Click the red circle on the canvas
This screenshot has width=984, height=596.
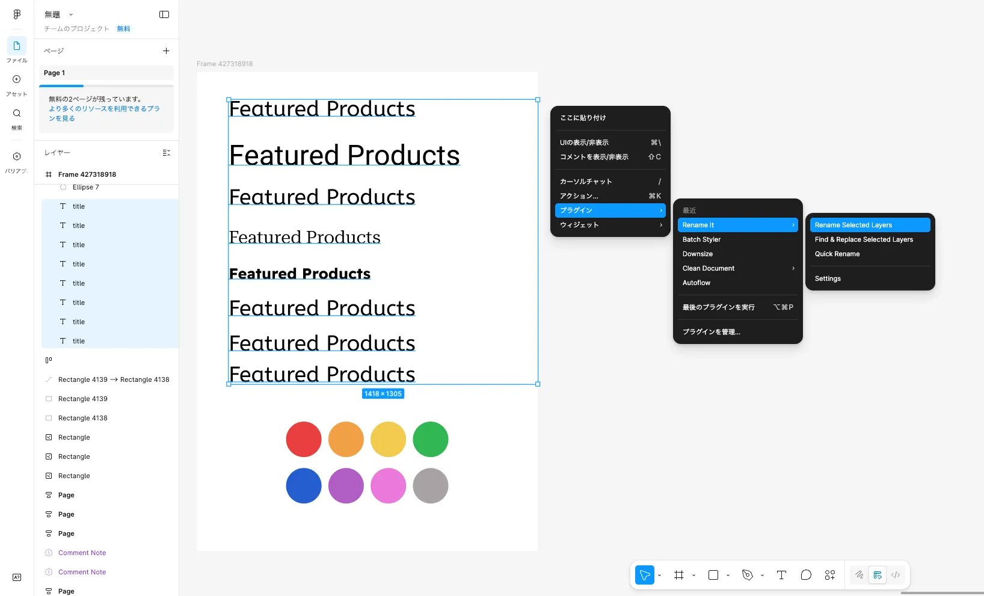[x=304, y=439]
